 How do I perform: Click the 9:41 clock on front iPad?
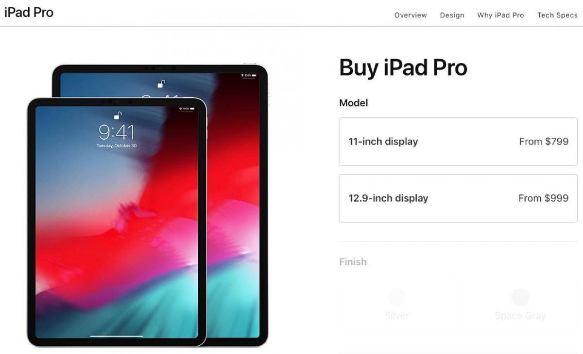117,132
